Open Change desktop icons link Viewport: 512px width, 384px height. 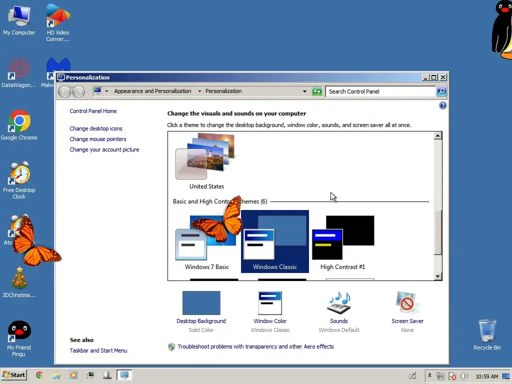pos(95,128)
